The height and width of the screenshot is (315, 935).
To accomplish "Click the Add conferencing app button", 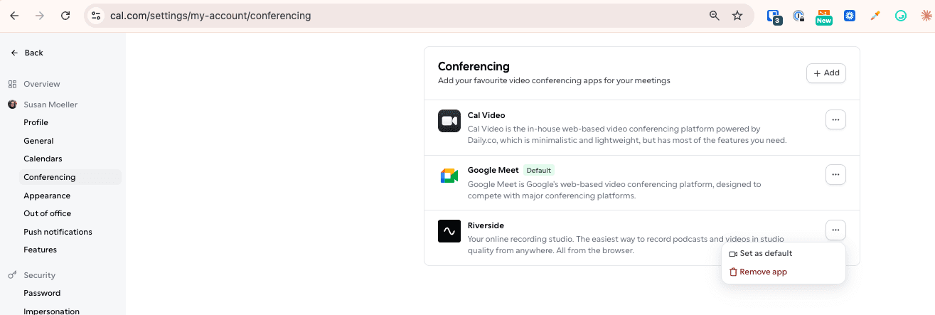I will click(x=826, y=73).
